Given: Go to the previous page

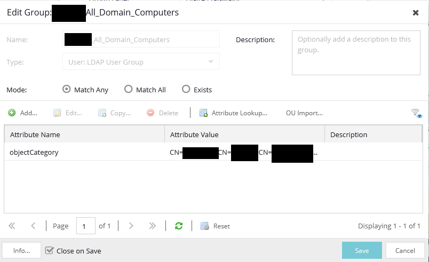Looking at the screenshot, I should [x=33, y=226].
